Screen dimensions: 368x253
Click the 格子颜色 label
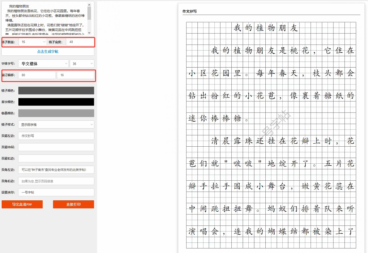pyautogui.click(x=8, y=91)
